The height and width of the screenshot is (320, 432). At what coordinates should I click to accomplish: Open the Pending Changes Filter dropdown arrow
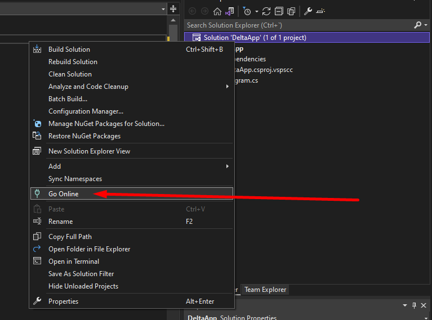click(x=256, y=11)
